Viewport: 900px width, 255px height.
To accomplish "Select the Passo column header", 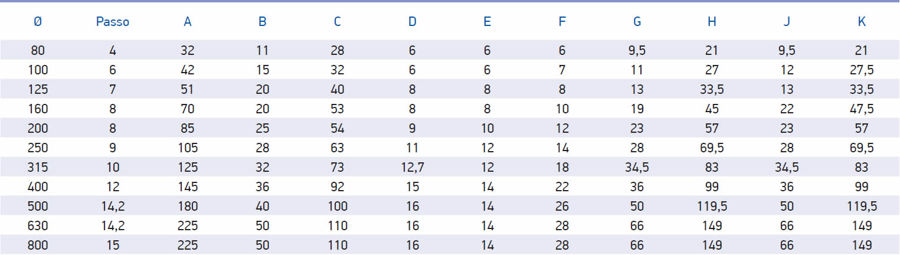I will coord(113,22).
